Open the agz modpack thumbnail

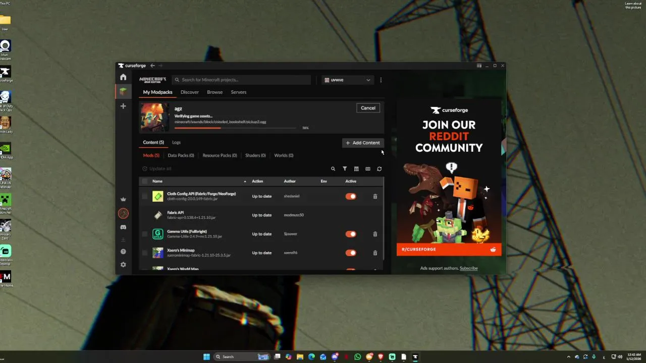coord(154,117)
